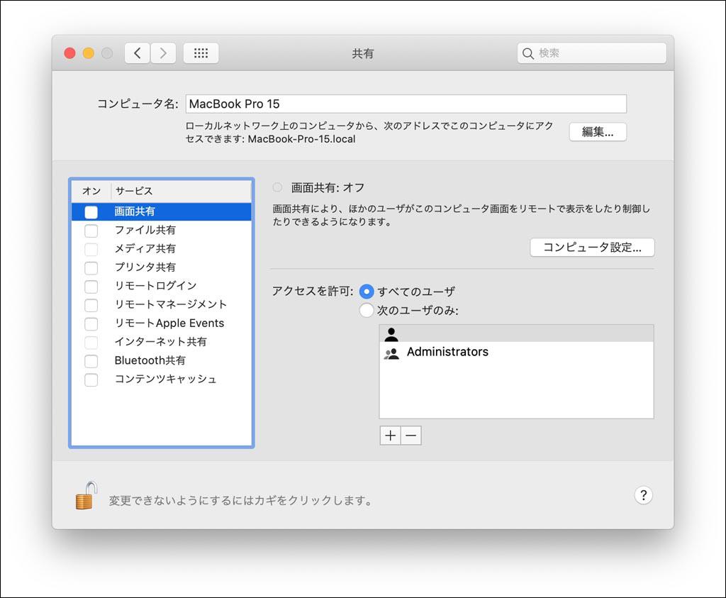This screenshot has height=598, width=726.
Task: Click the forward navigation arrow
Action: (x=163, y=53)
